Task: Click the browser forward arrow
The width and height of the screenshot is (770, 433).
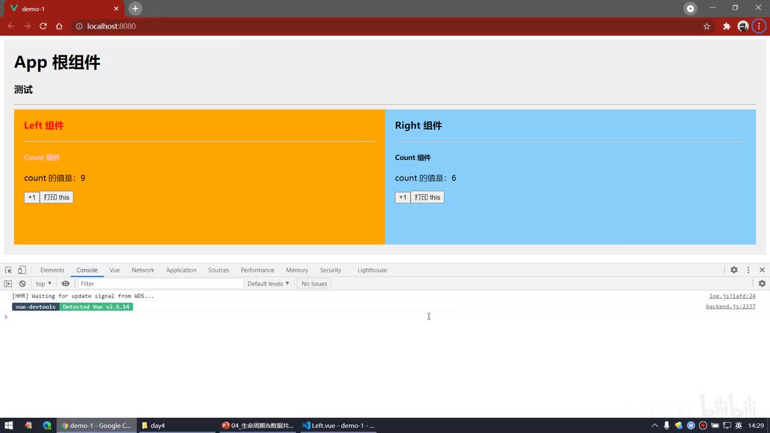Action: click(27, 26)
